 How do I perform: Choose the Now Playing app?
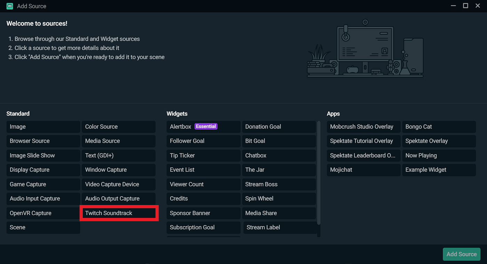439,155
